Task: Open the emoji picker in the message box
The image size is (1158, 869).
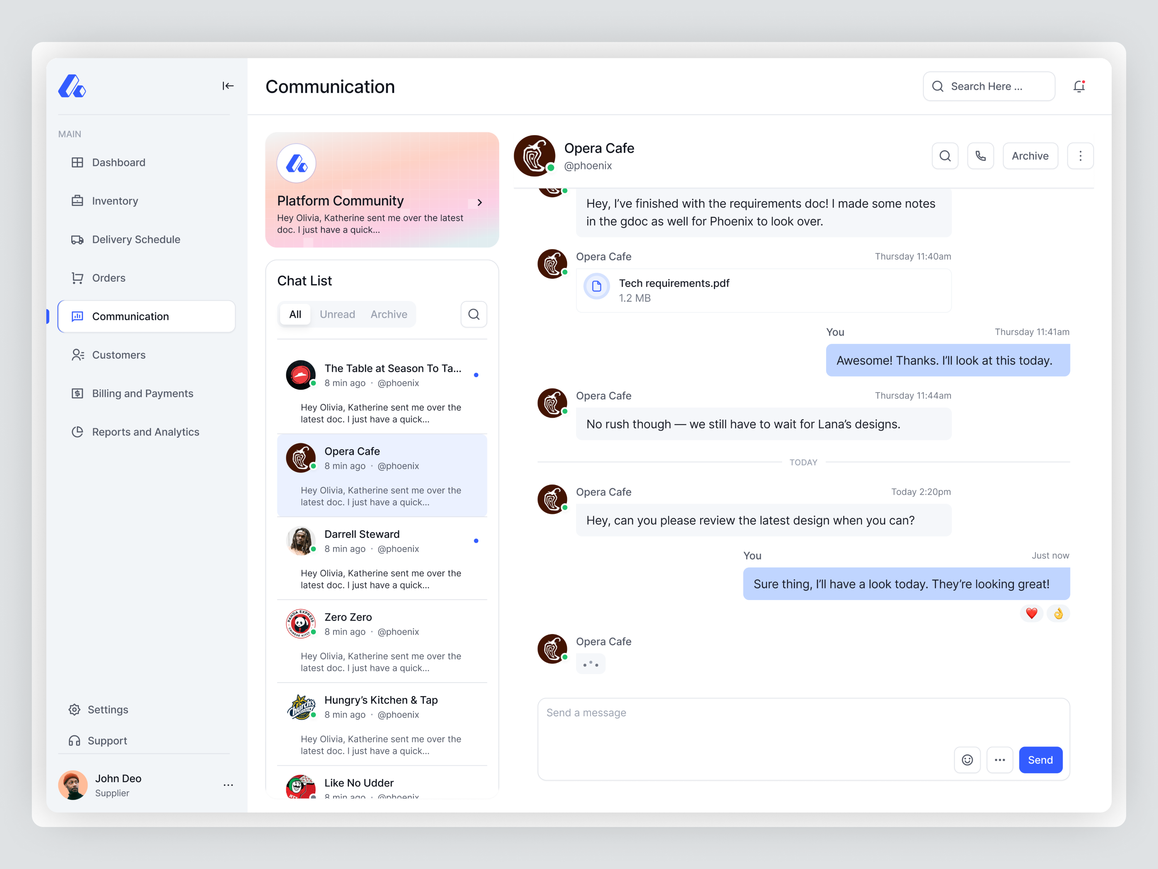Action: point(967,760)
